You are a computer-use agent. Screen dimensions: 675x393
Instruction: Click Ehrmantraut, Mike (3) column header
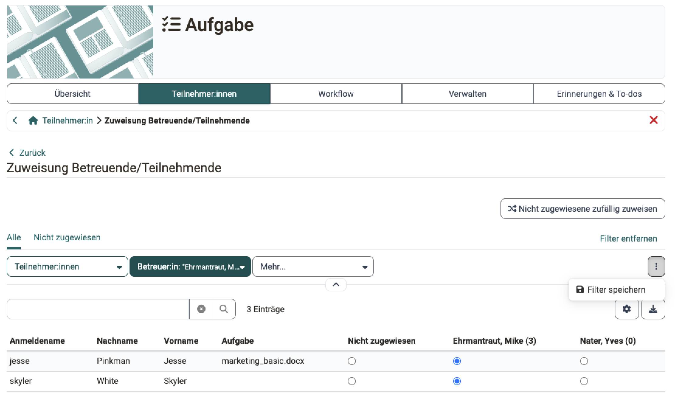coord(494,341)
